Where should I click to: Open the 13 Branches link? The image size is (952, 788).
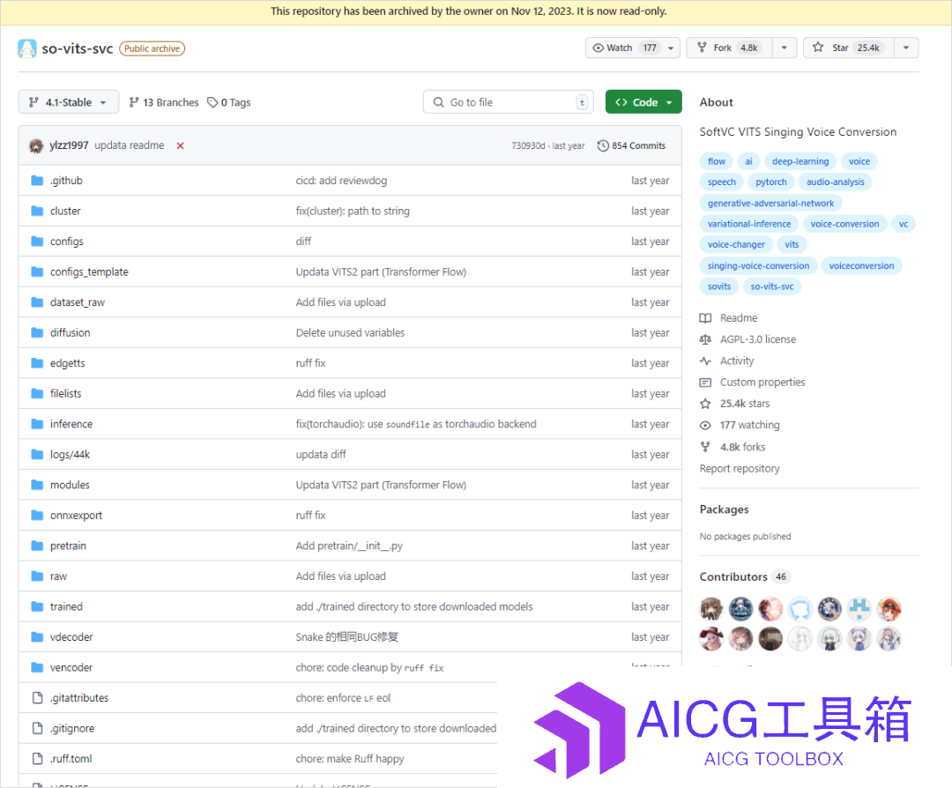[x=164, y=102]
